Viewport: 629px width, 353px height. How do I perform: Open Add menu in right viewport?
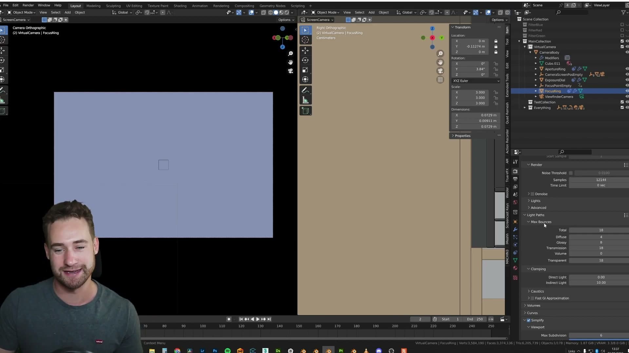coord(371,12)
